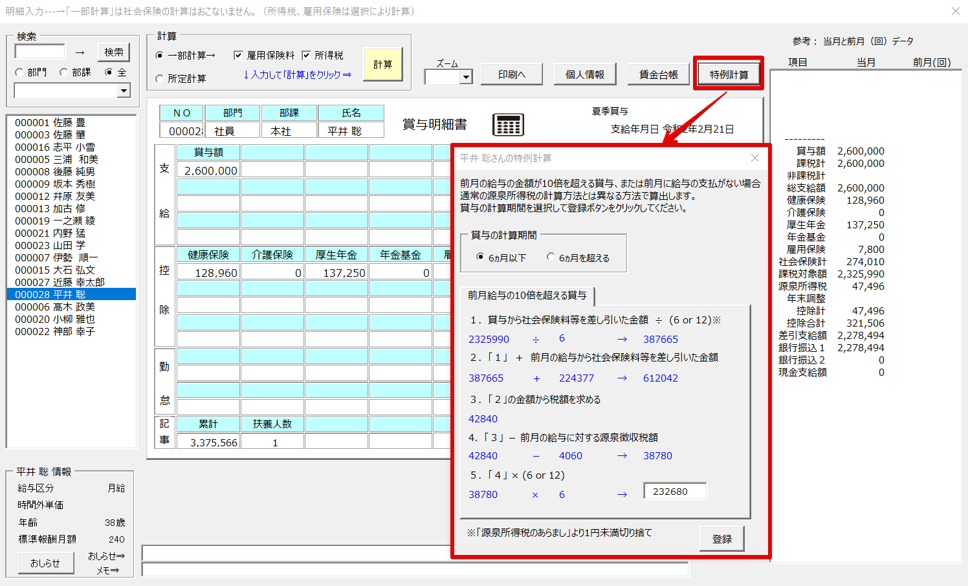Toggle the 所得税 checkbox
968x586 pixels.
(x=306, y=56)
